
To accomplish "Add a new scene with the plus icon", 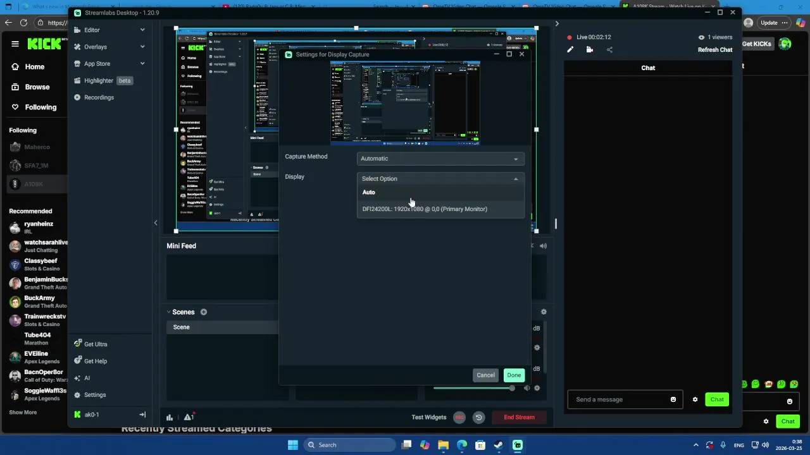I will coord(204,312).
